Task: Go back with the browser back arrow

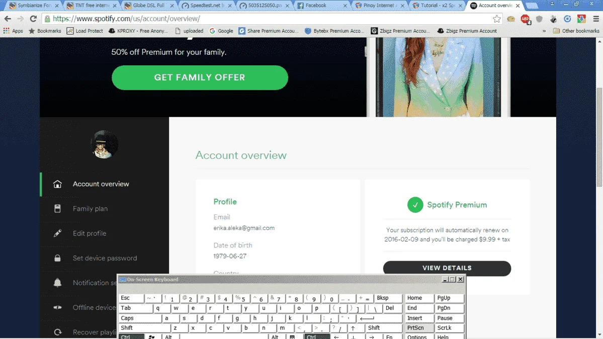Action: (8, 19)
